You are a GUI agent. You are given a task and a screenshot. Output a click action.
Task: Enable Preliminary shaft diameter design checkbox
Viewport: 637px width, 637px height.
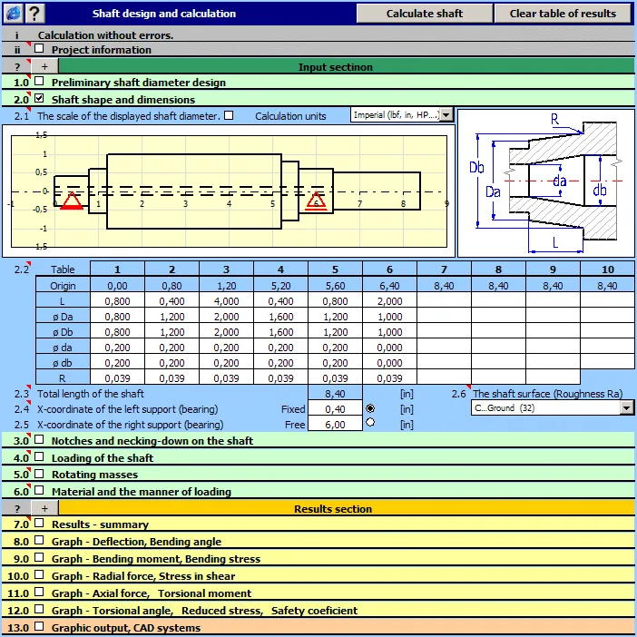click(x=39, y=82)
